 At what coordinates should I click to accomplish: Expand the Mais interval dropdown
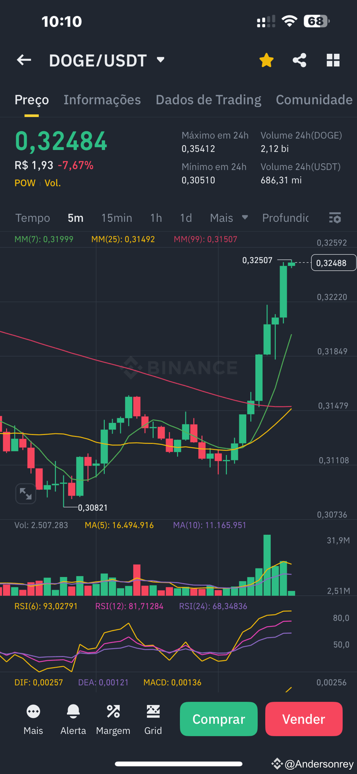tap(229, 218)
